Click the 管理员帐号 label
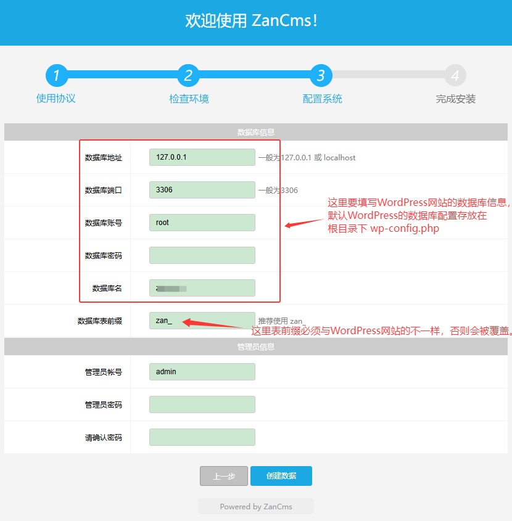 [104, 372]
